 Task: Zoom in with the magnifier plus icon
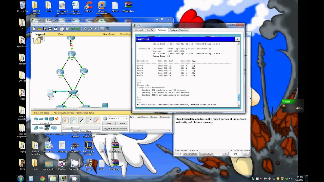click(85, 29)
